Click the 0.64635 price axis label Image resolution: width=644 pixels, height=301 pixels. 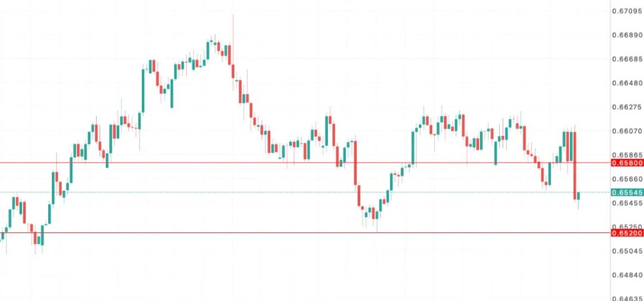(627, 299)
